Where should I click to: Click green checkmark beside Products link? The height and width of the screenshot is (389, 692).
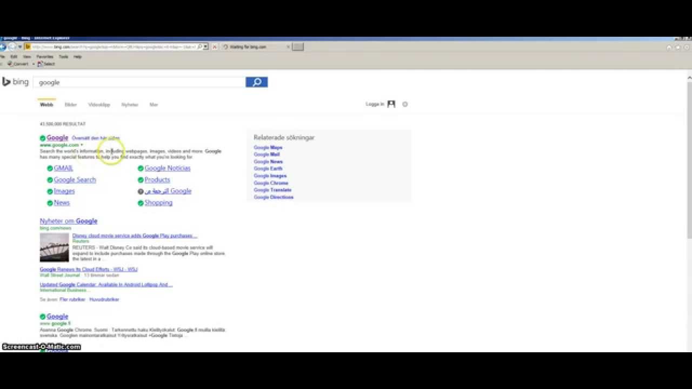click(141, 180)
